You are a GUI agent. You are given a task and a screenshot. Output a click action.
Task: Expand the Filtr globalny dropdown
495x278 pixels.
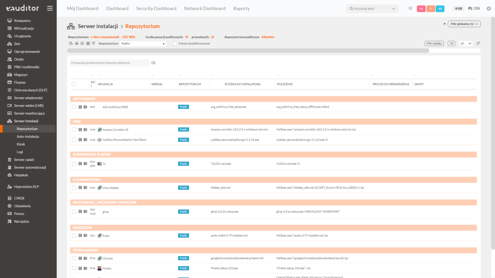click(x=464, y=24)
